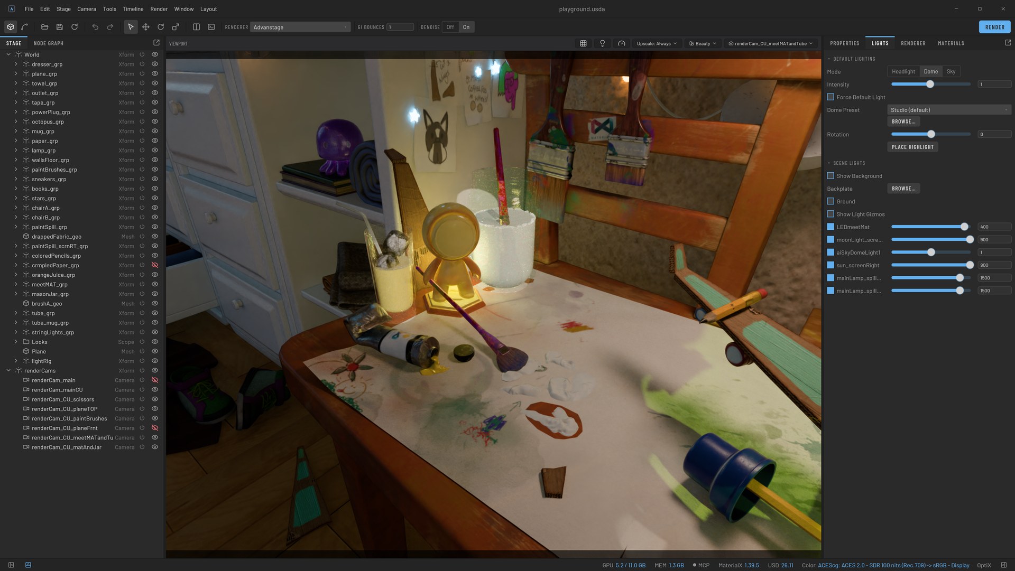Toggle the viewport grid icon
This screenshot has height=571, width=1015.
click(583, 43)
